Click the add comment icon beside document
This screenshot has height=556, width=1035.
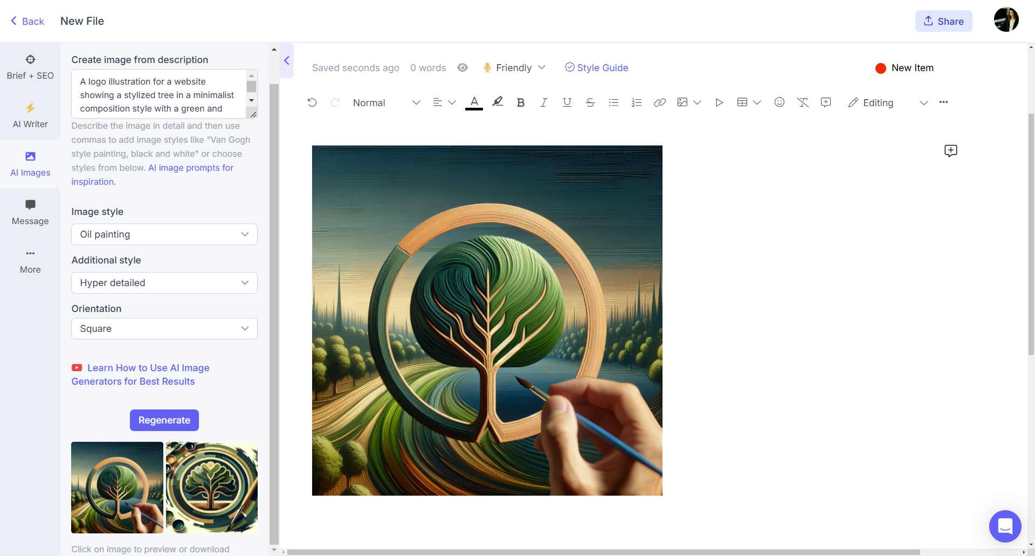(950, 151)
